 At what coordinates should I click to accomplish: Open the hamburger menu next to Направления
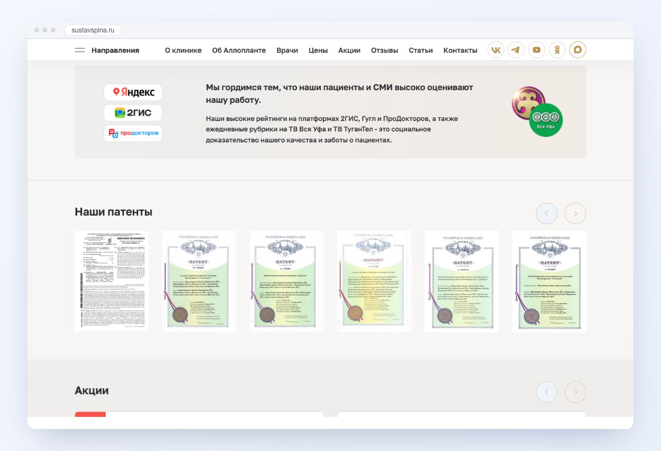[80, 50]
